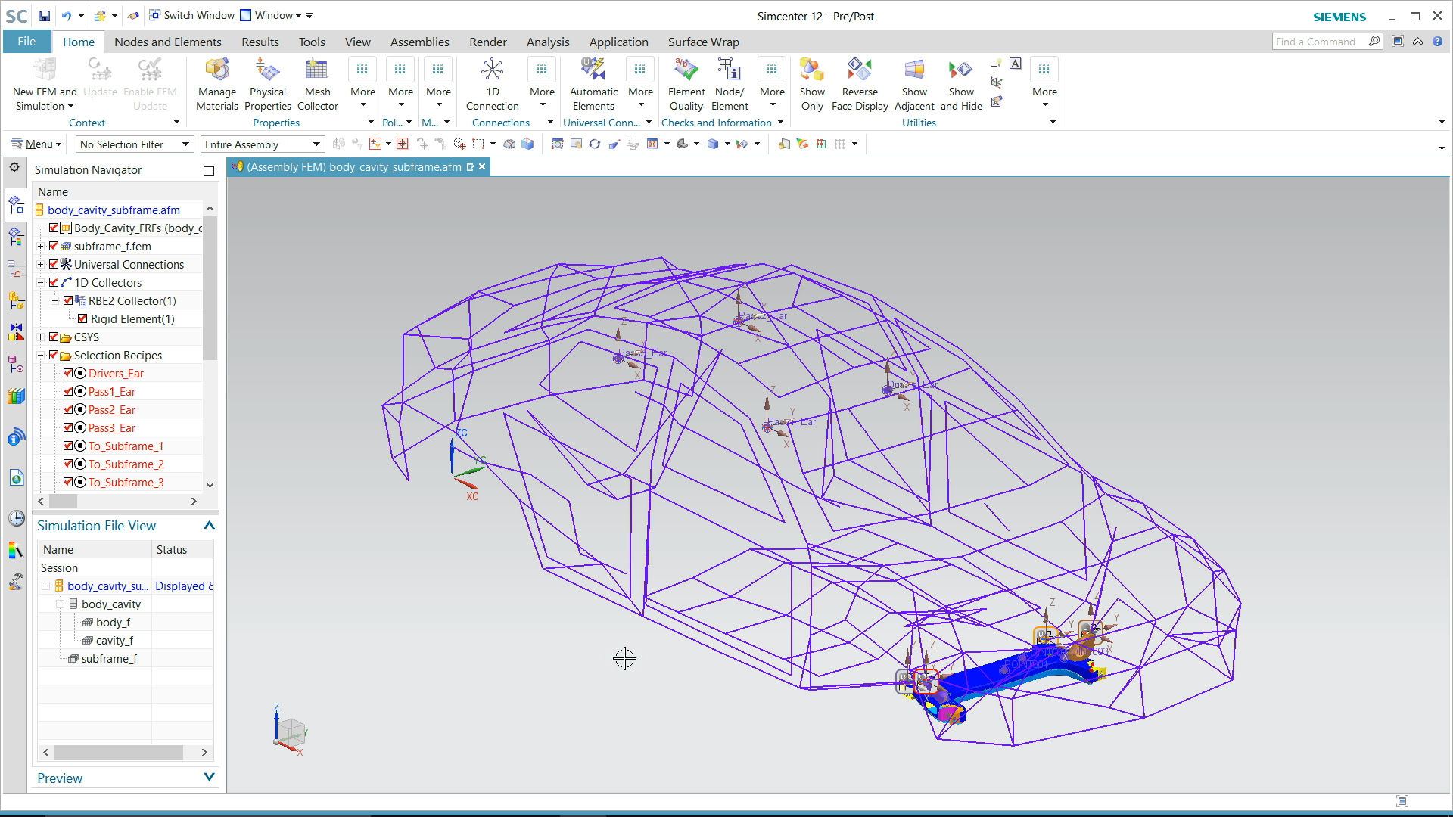This screenshot has height=817, width=1453.
Task: Open the Analysis ribbon tab
Action: 548,42
